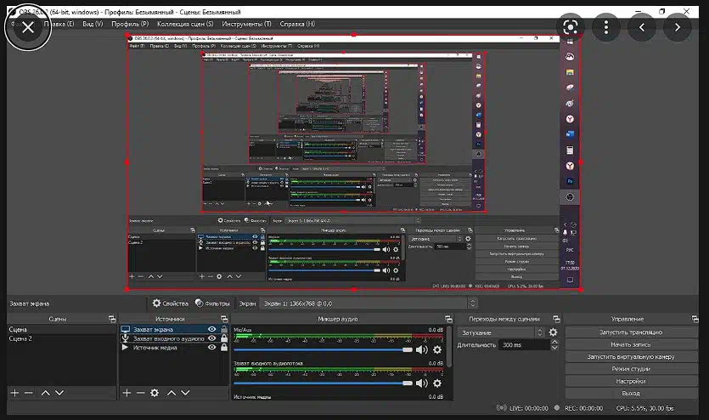Toggle lock on Захват экрана source
The image size is (709, 420).
click(x=224, y=329)
